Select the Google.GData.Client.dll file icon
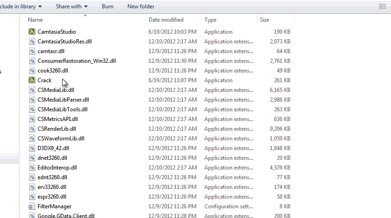 [32, 215]
